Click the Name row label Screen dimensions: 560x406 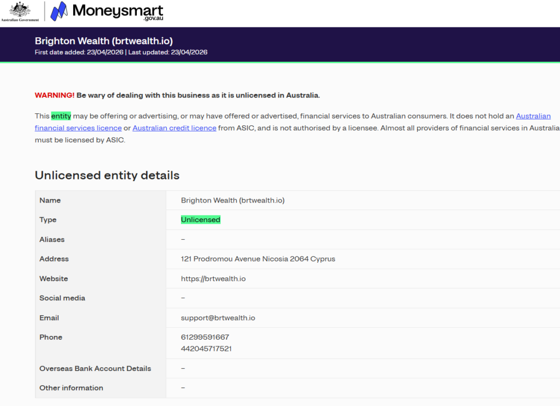point(50,200)
